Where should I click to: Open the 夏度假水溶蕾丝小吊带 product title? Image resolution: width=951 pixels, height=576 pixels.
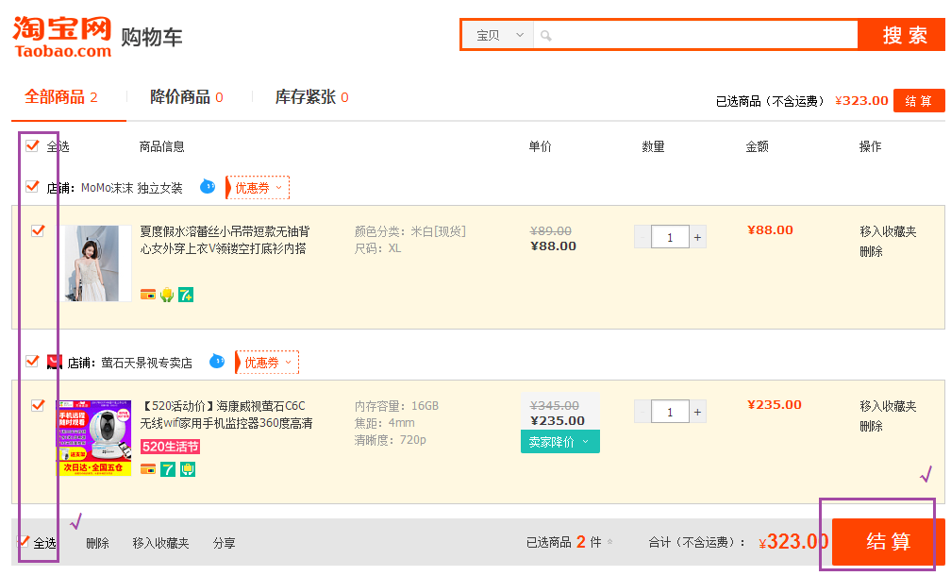pos(225,240)
